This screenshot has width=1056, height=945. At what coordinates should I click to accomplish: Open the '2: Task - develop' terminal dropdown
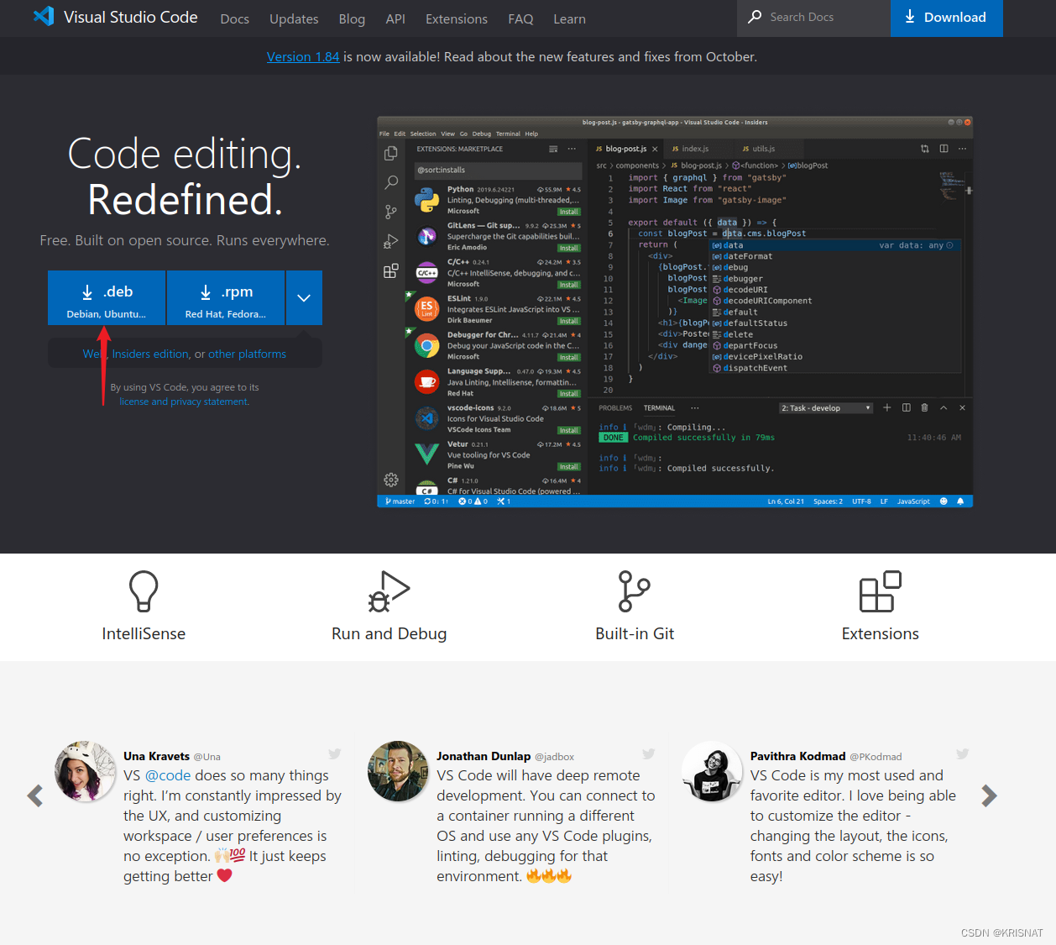click(826, 408)
